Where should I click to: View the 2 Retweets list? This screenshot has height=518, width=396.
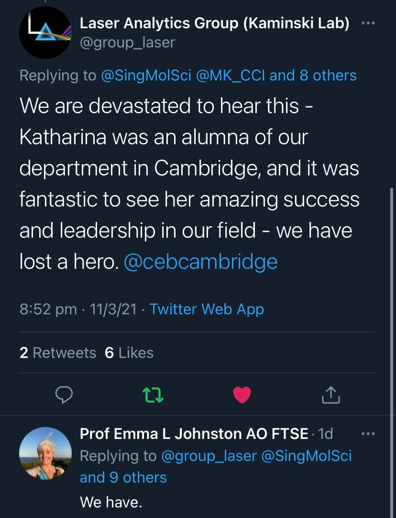(x=58, y=353)
